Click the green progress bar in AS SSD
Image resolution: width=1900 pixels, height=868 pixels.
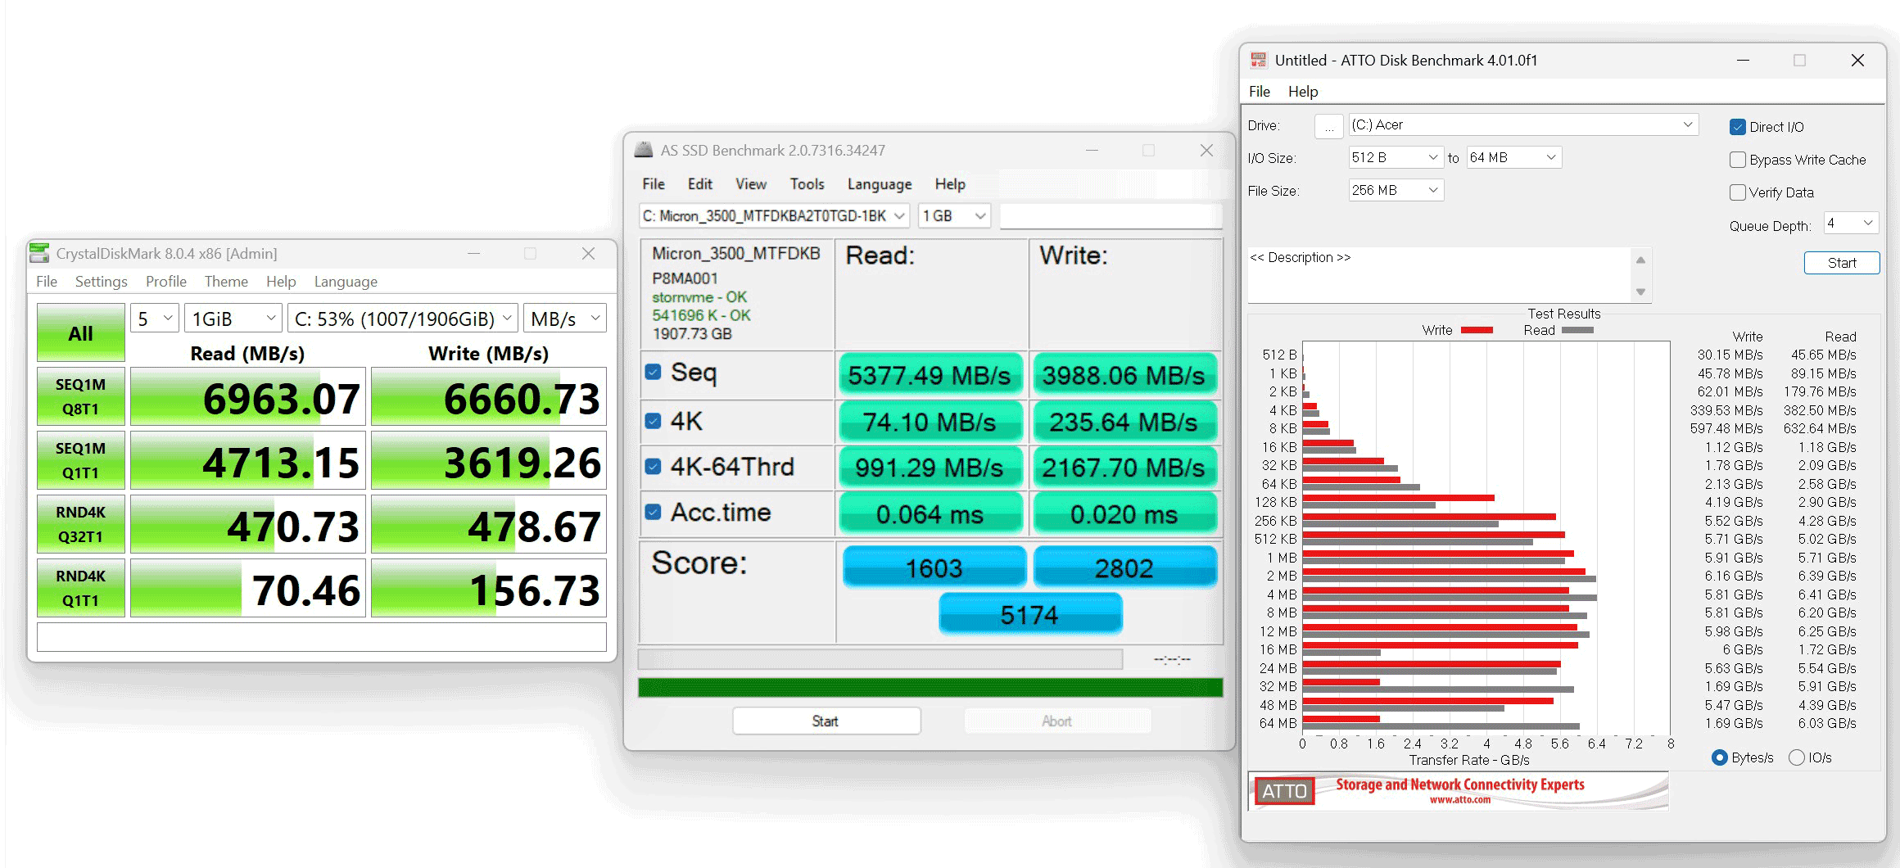930,687
